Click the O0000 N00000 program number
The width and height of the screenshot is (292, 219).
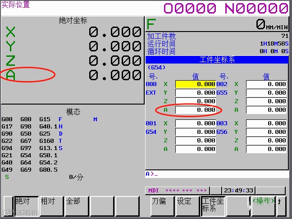pos(226,8)
